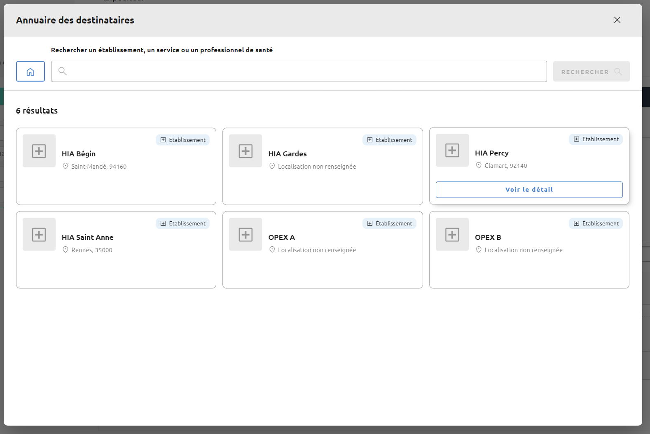Click the magnifier icon in search field
The image size is (650, 434).
(x=63, y=71)
